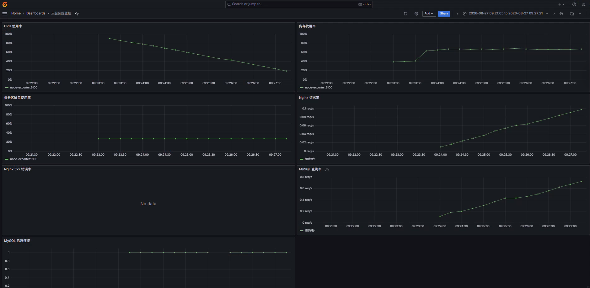Click the 云服务器监控 breadcrumb
The image size is (590, 288).
coord(61,13)
